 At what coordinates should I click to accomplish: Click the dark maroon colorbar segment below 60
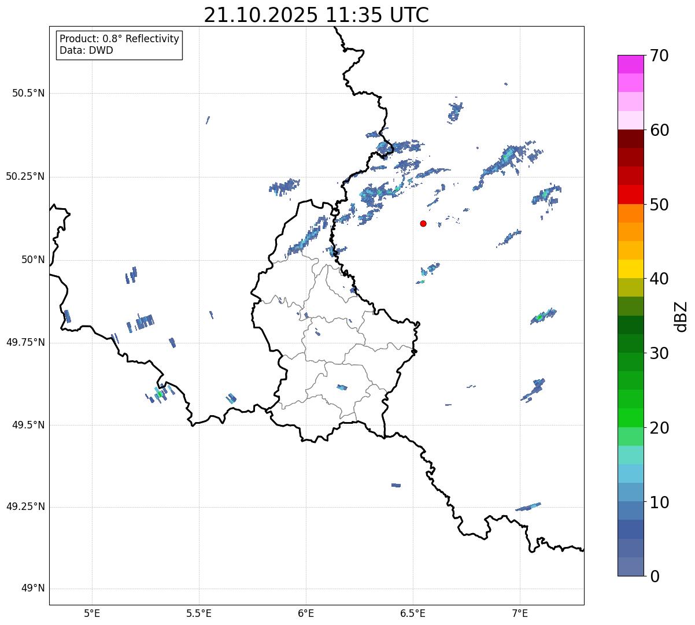(630, 139)
